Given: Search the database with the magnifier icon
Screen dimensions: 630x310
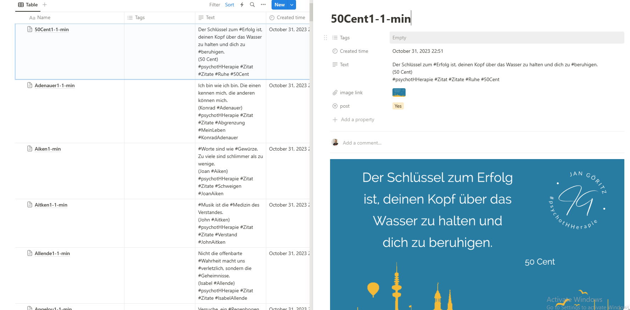Looking at the screenshot, I should [252, 5].
